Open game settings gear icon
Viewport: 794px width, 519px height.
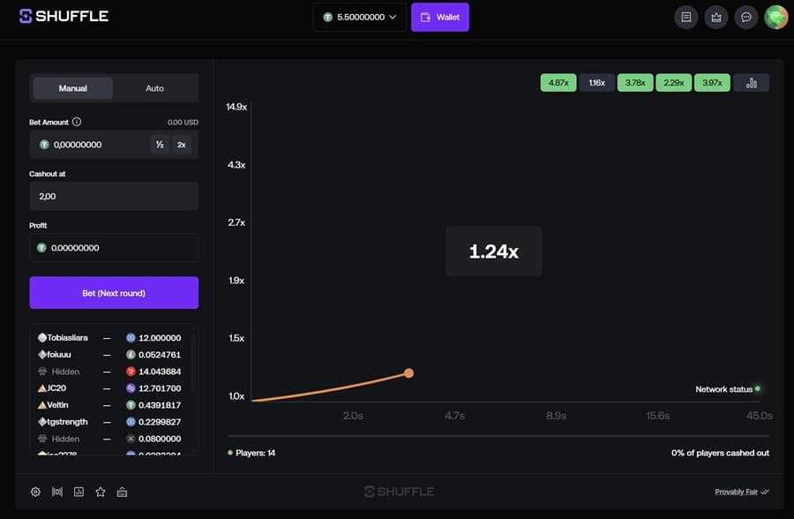tap(35, 492)
